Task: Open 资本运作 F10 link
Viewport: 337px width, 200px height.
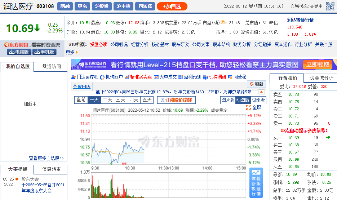Action: 283,44
